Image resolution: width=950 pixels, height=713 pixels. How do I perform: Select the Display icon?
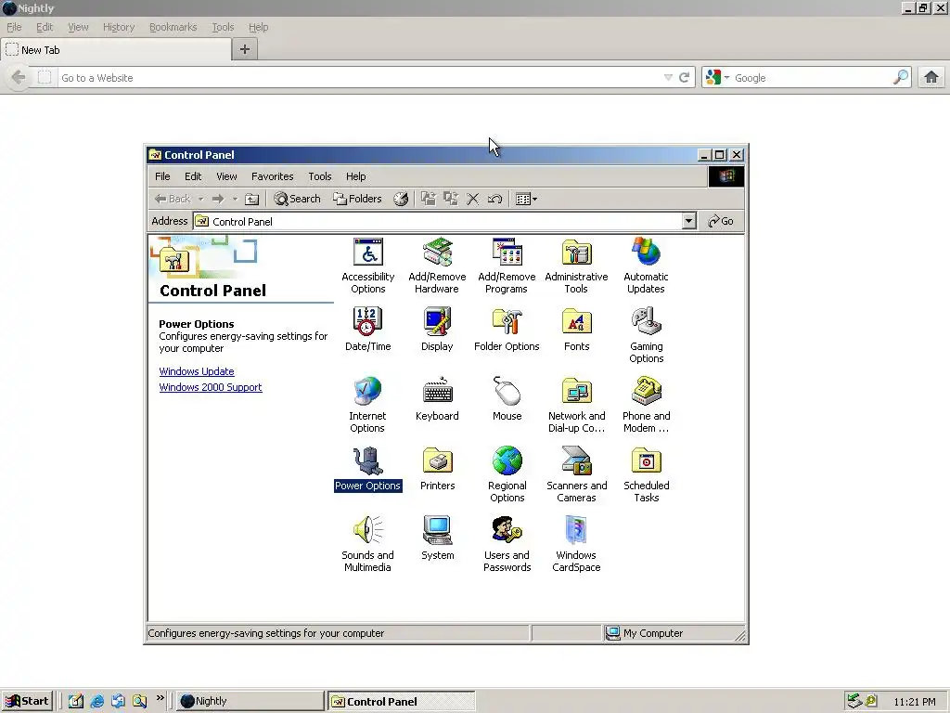[437, 322]
